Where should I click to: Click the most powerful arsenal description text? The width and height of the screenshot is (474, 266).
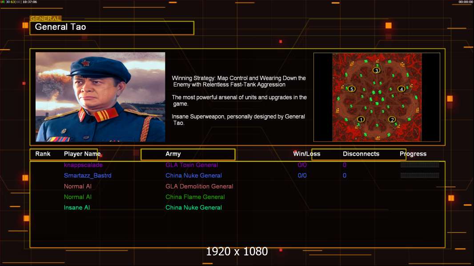[x=239, y=100]
